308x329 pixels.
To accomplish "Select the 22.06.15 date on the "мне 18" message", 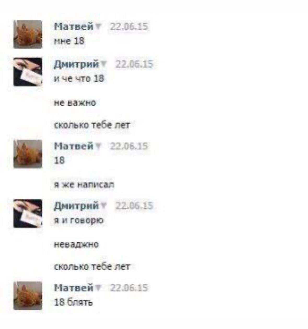I will click(129, 27).
